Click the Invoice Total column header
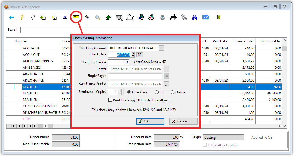The image size is (294, 156). click(x=244, y=41)
